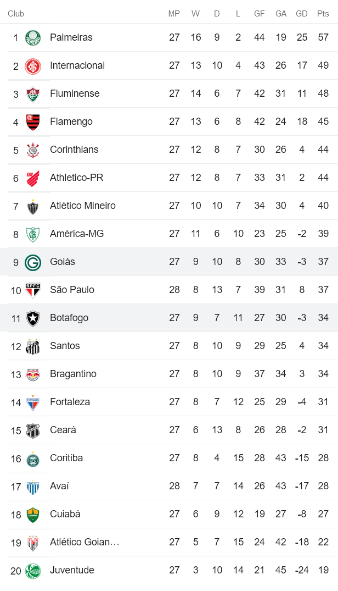
Task: Click the Club column header
Action: (16, 14)
